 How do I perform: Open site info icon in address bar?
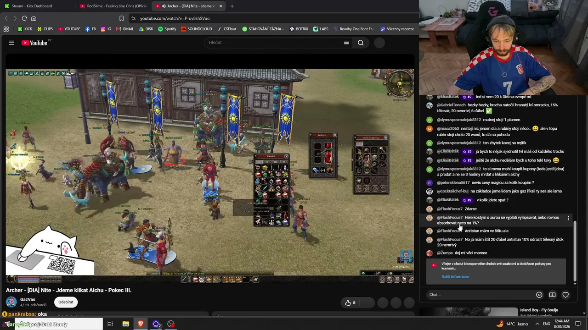click(133, 18)
